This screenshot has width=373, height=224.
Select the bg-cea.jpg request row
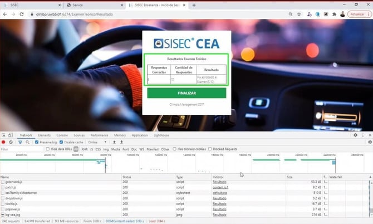click(x=184, y=215)
